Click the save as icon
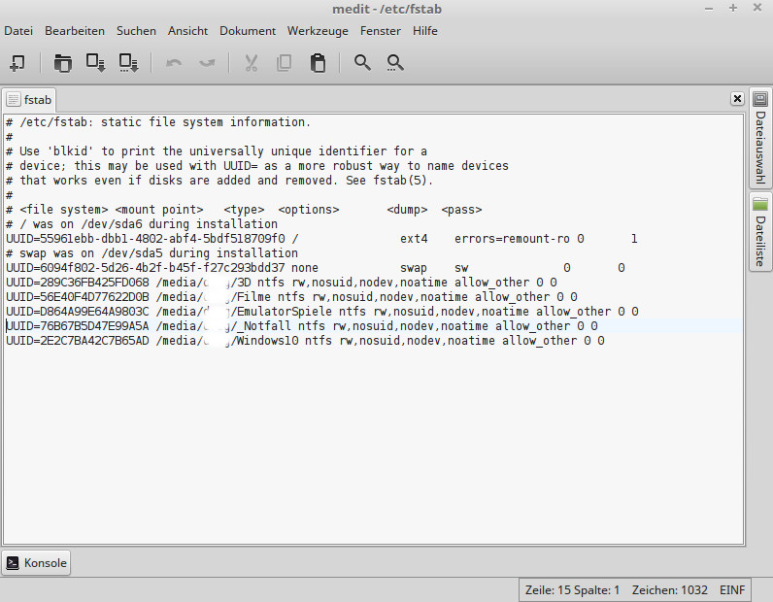 coord(128,63)
